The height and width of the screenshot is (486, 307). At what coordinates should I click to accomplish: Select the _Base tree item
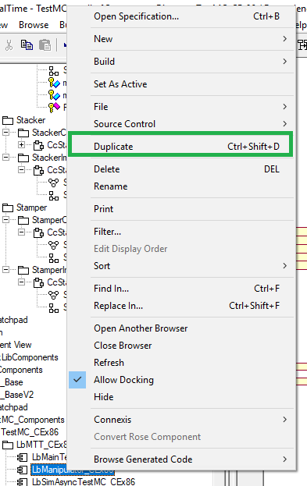[x=12, y=382]
